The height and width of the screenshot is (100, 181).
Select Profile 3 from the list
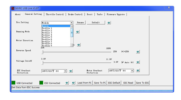point(56,33)
